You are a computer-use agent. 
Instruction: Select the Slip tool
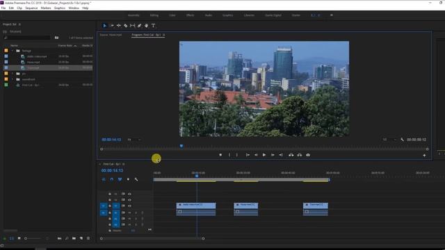(x=133, y=26)
